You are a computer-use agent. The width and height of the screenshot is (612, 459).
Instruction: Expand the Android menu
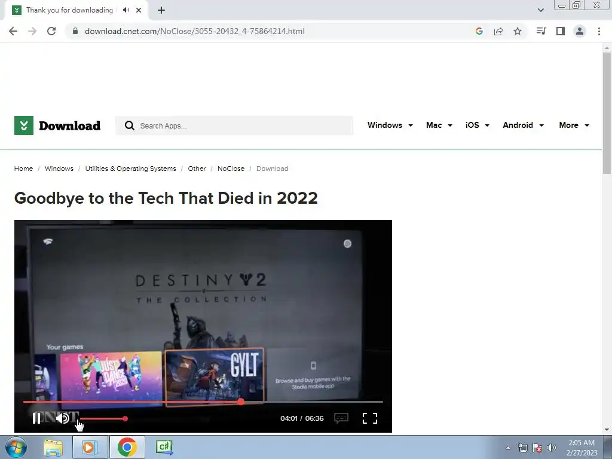point(523,126)
